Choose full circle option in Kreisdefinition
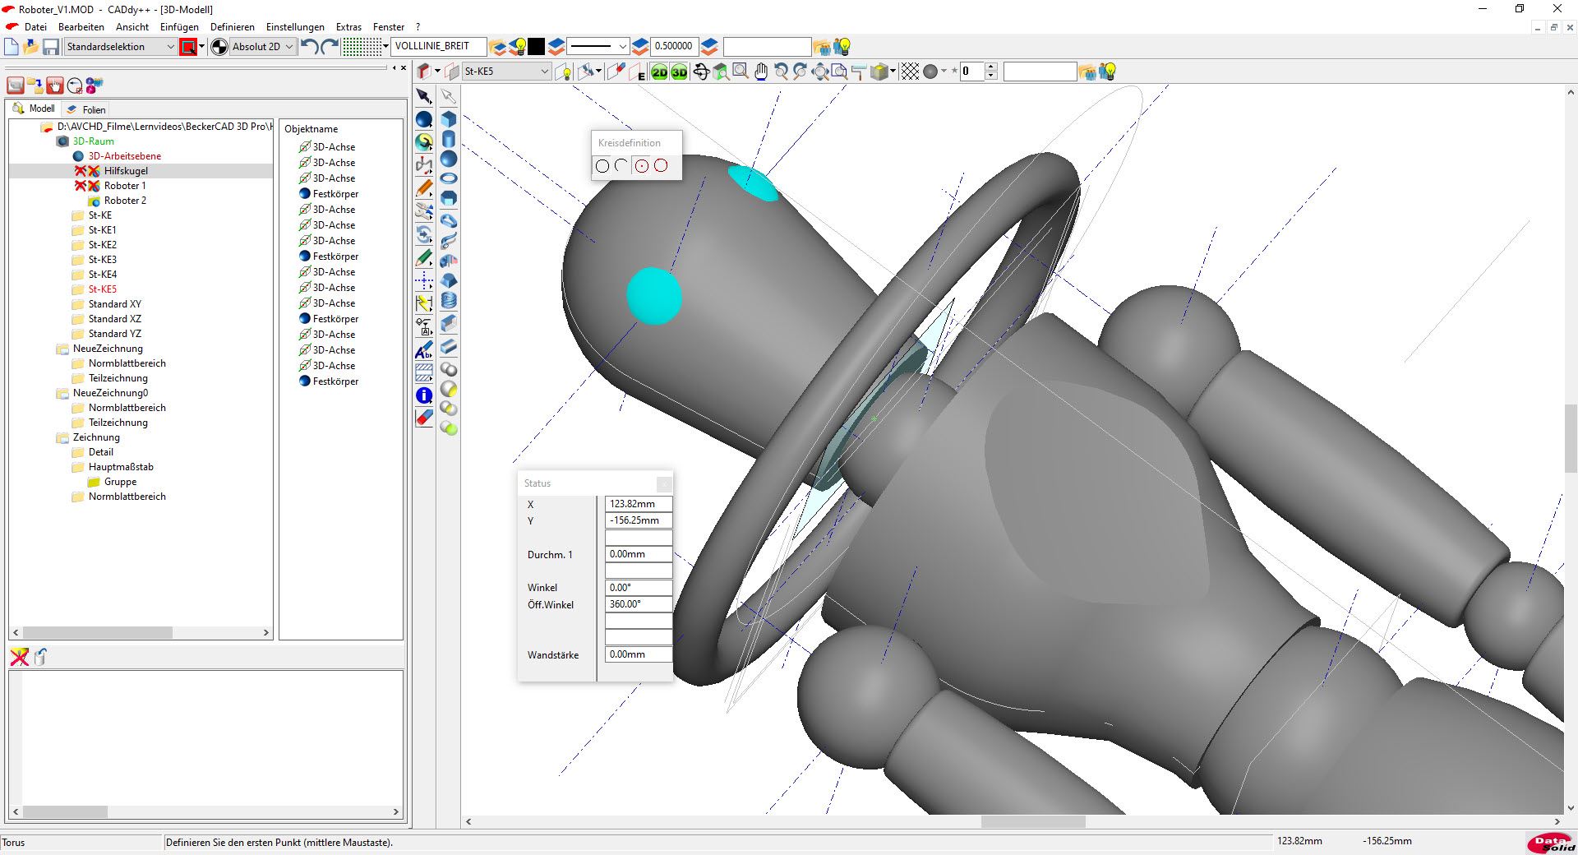 [602, 166]
